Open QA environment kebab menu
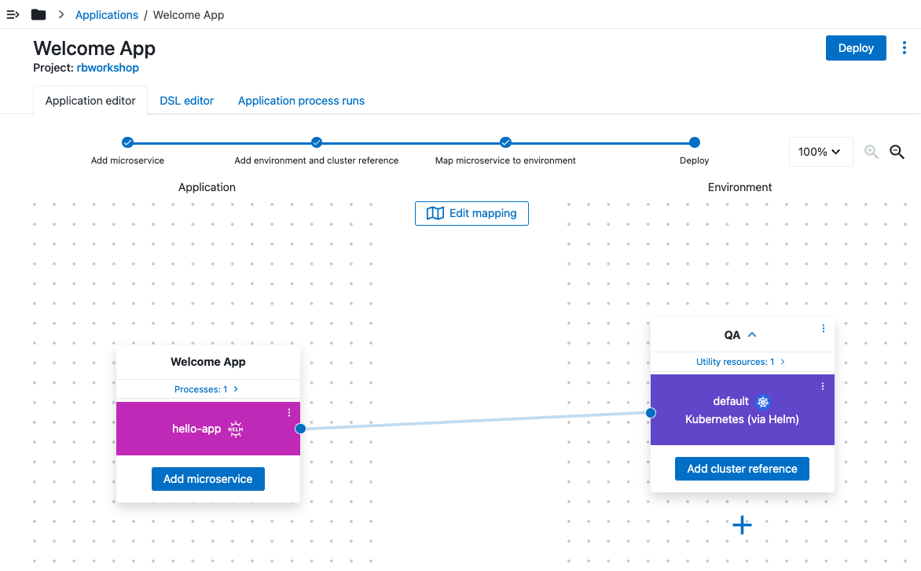This screenshot has height=571, width=921. (x=824, y=329)
